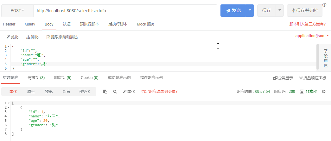
Task: Open the 错误响应示例 tab
Action: pyautogui.click(x=152, y=78)
